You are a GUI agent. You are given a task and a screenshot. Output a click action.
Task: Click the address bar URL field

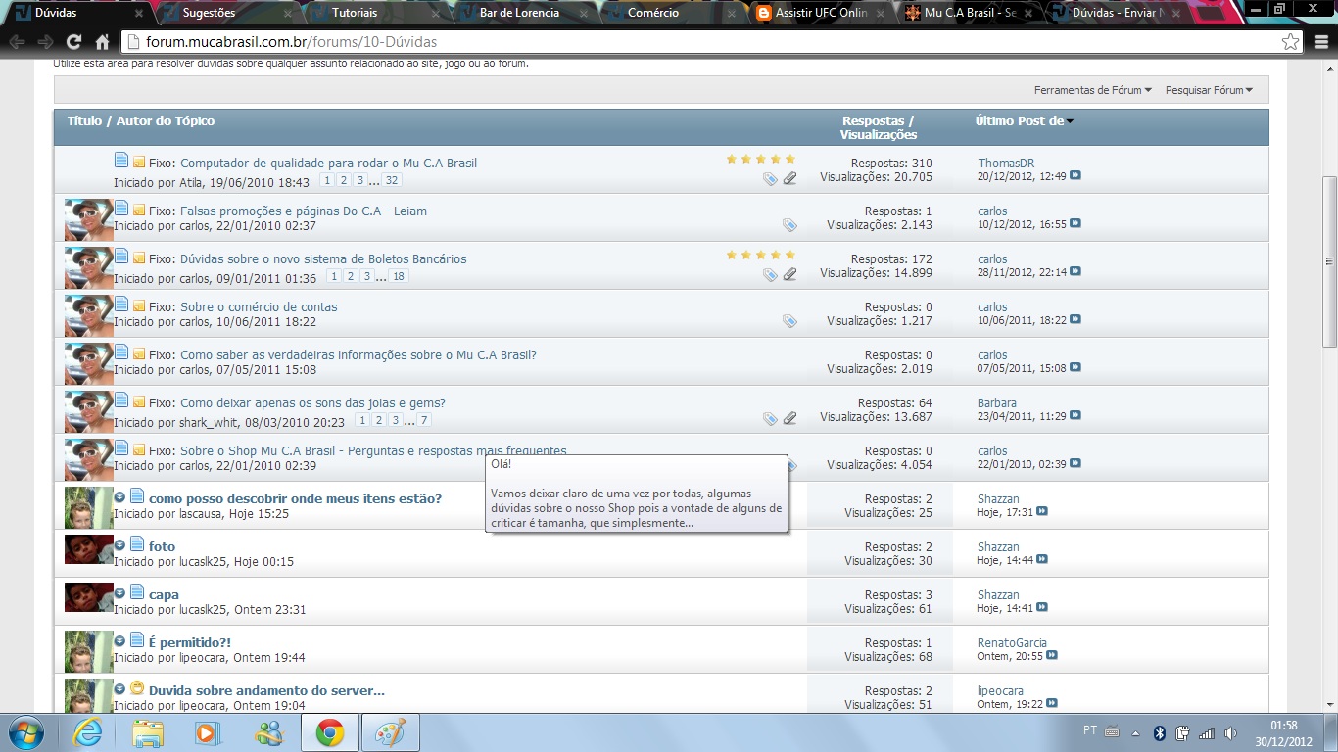pos(686,42)
